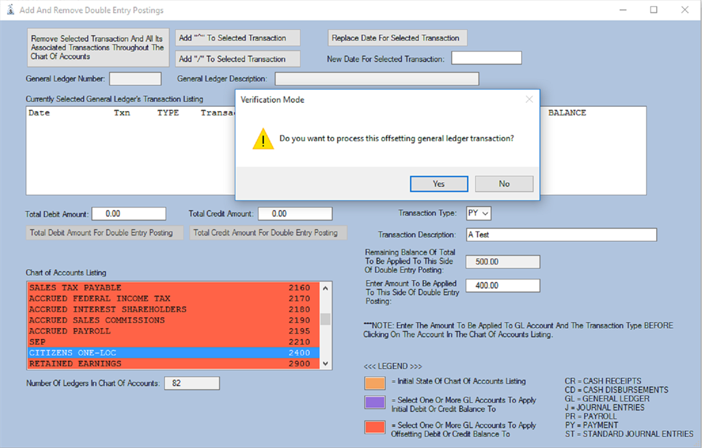Click Add "/" To Selected Transaction button
702x448 pixels.
tap(238, 59)
